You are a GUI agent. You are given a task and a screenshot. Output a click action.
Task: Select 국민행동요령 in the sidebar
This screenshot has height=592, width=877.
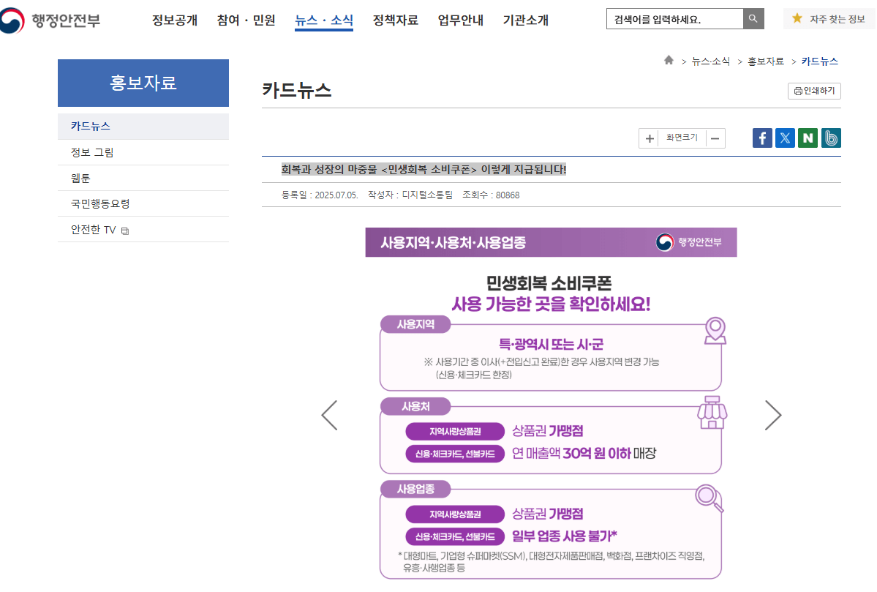pos(143,203)
